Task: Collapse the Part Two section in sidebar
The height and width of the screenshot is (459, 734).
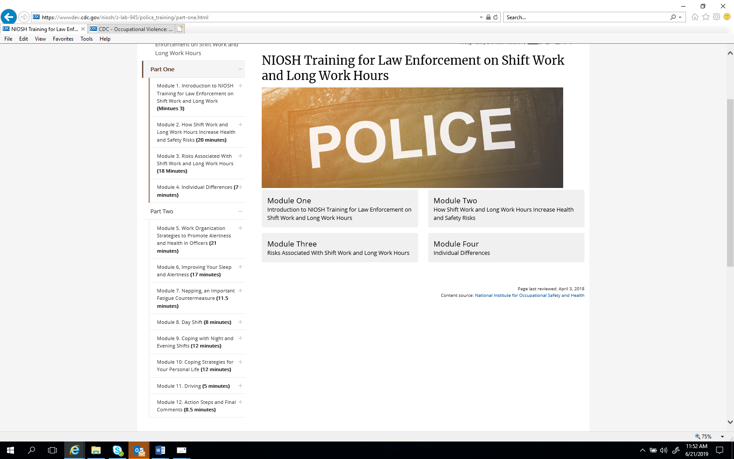Action: (x=240, y=212)
